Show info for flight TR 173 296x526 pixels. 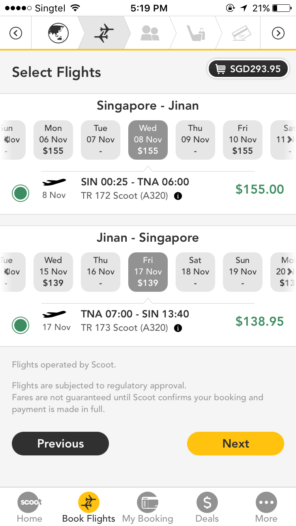(x=178, y=328)
